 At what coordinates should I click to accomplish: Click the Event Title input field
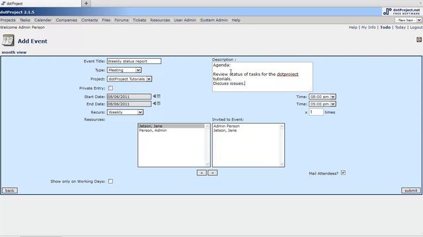point(134,61)
